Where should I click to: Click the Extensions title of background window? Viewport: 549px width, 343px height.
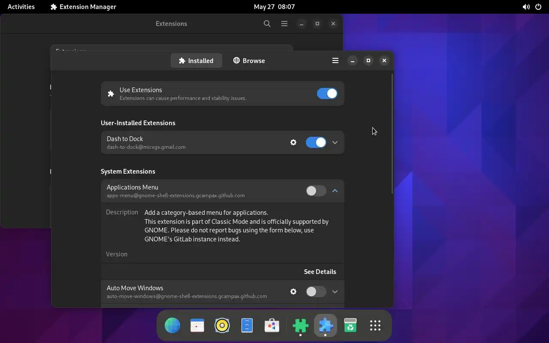tap(171, 24)
